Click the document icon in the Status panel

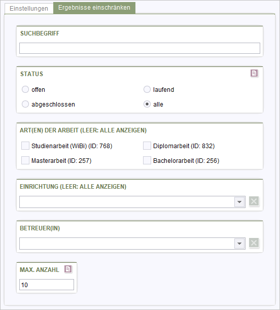254,73
